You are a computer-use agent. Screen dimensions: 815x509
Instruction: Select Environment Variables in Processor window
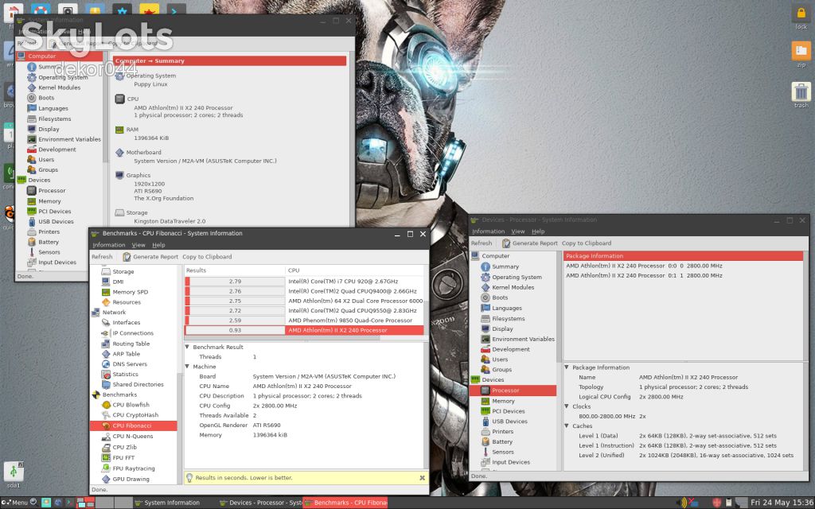coord(523,339)
